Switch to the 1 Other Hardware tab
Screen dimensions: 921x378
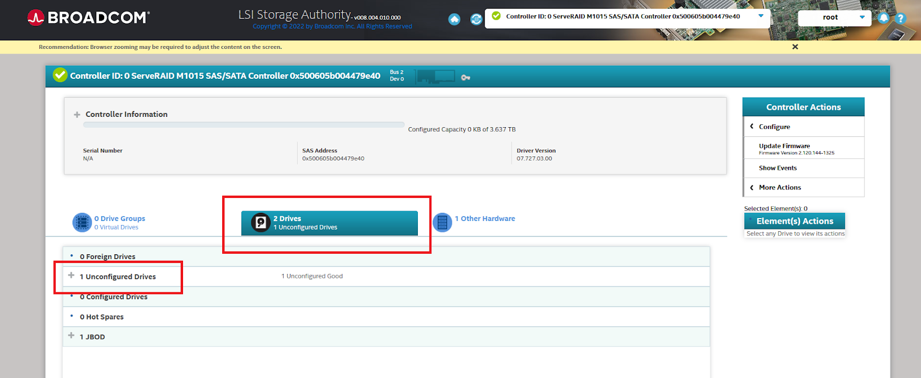[x=474, y=222]
